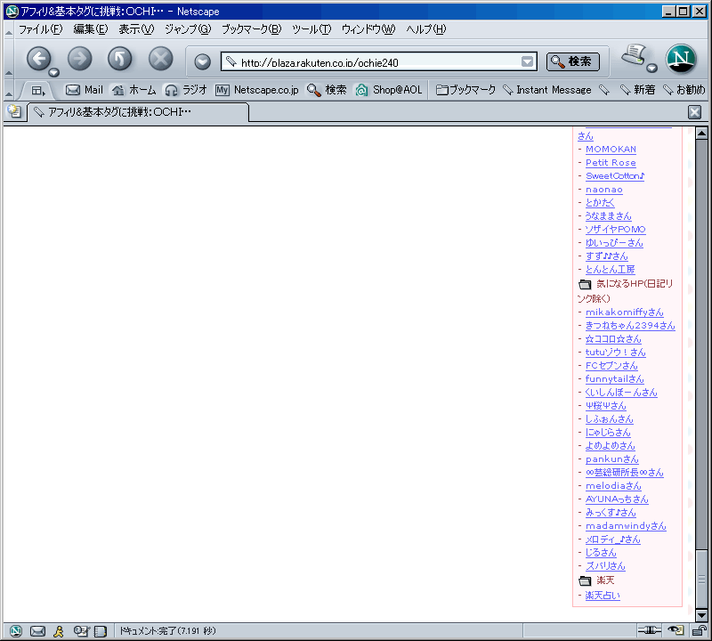Open Address Book from the status bar icon

(x=101, y=631)
